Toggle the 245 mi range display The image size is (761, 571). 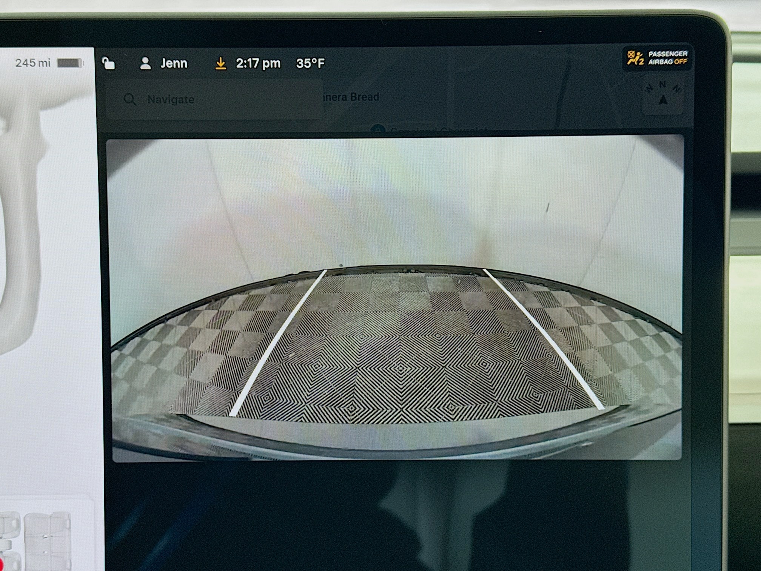(33, 63)
